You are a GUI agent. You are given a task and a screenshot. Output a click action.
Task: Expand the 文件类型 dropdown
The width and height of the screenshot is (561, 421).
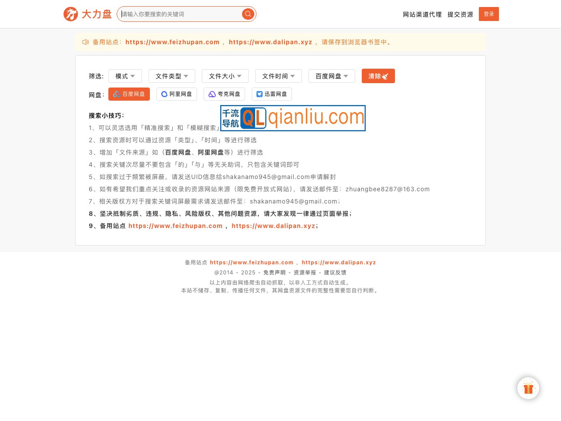coord(172,76)
